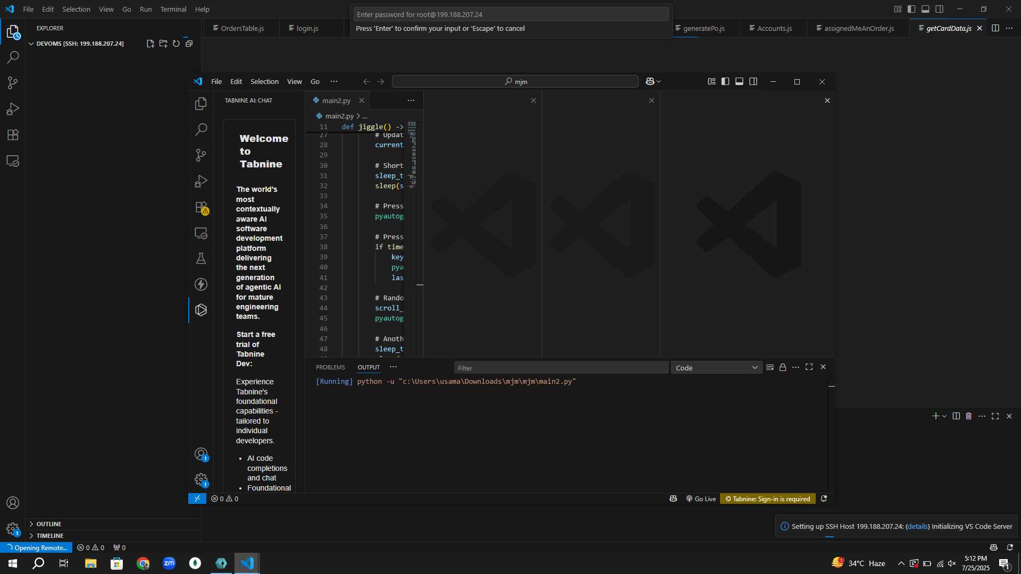Focus the root password input field
The width and height of the screenshot is (1021, 574).
pos(511,14)
